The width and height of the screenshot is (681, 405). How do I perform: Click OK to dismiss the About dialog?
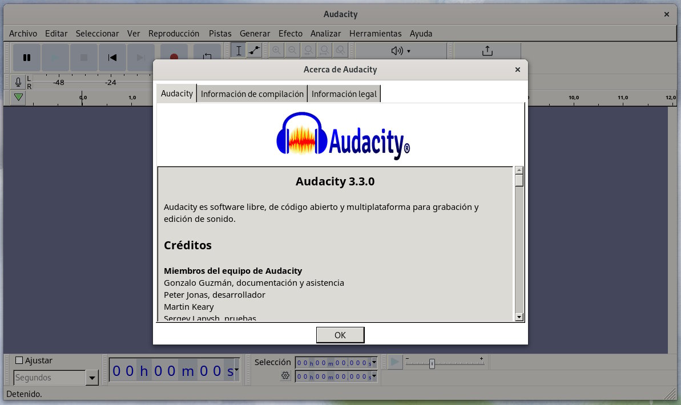coord(340,335)
